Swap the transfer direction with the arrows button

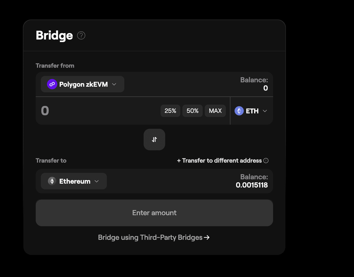coord(154,140)
